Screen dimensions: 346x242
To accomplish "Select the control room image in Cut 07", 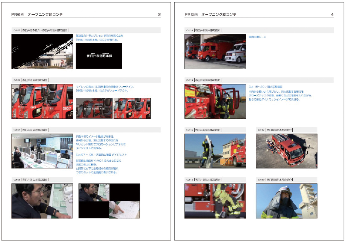I will [42, 151].
